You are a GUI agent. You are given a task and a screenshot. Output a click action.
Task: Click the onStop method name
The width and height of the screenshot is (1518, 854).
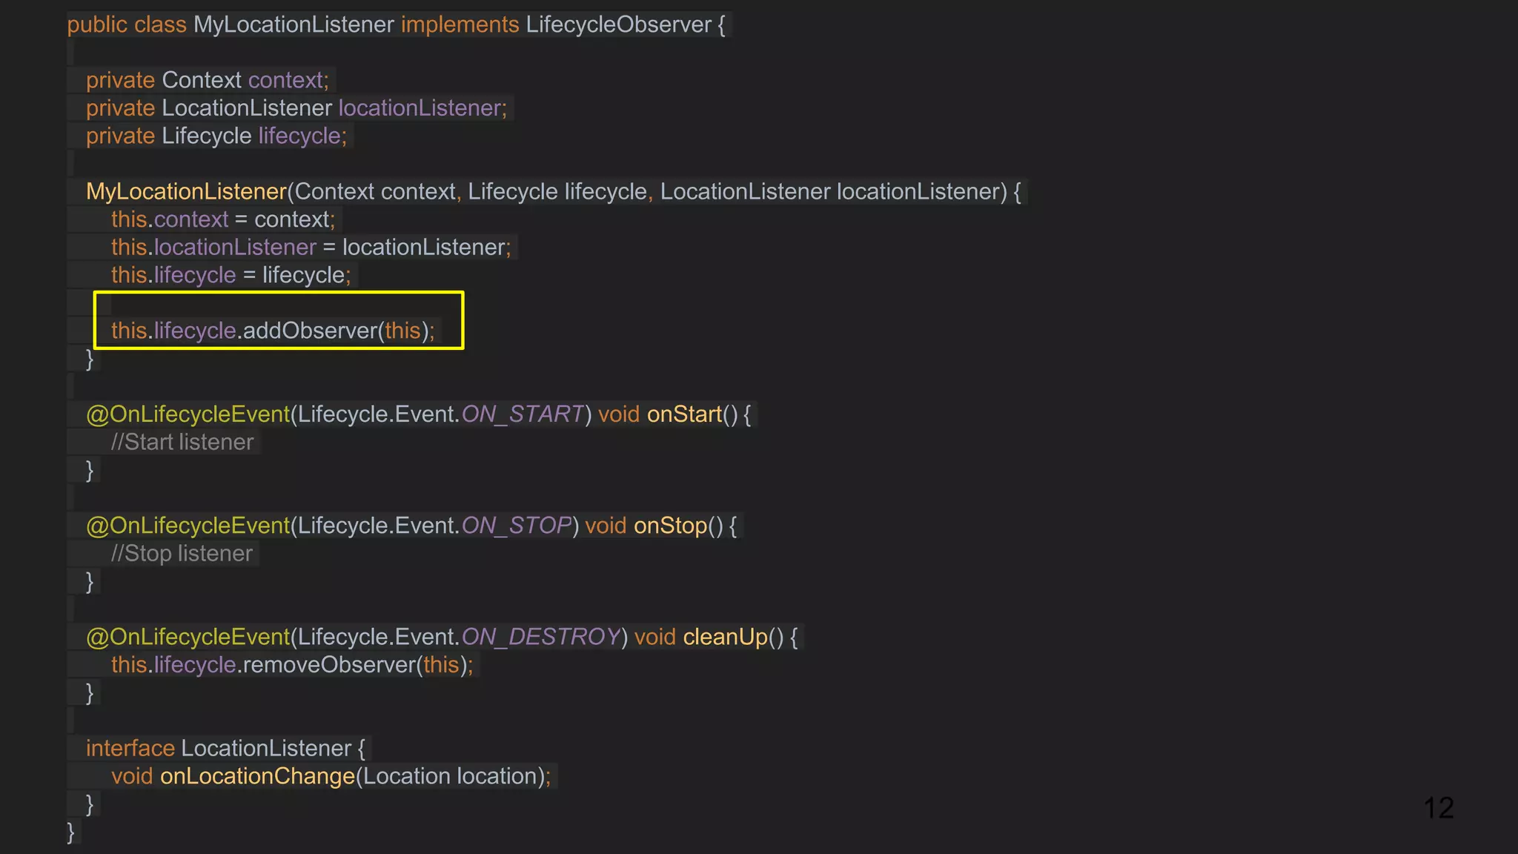(x=671, y=526)
